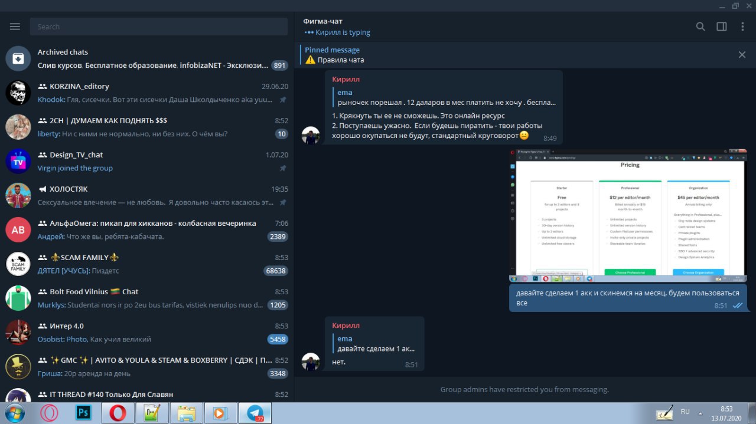This screenshot has width=756, height=424.
Task: Click unread badge 68638 on SCAM FAMILY
Action: (x=275, y=271)
